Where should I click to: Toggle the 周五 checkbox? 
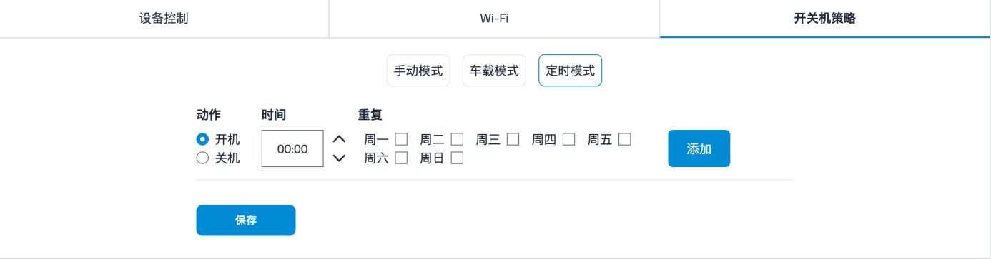[625, 139]
